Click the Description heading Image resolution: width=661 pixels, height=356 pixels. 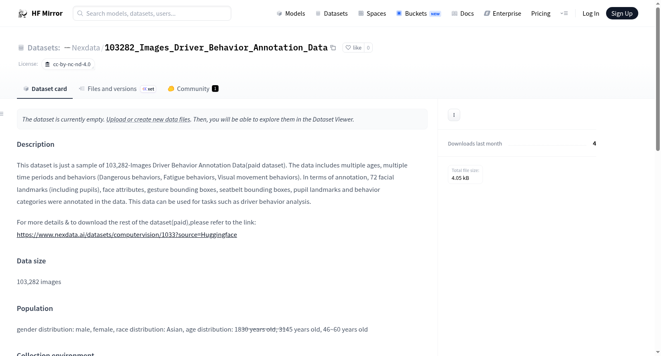(36, 144)
